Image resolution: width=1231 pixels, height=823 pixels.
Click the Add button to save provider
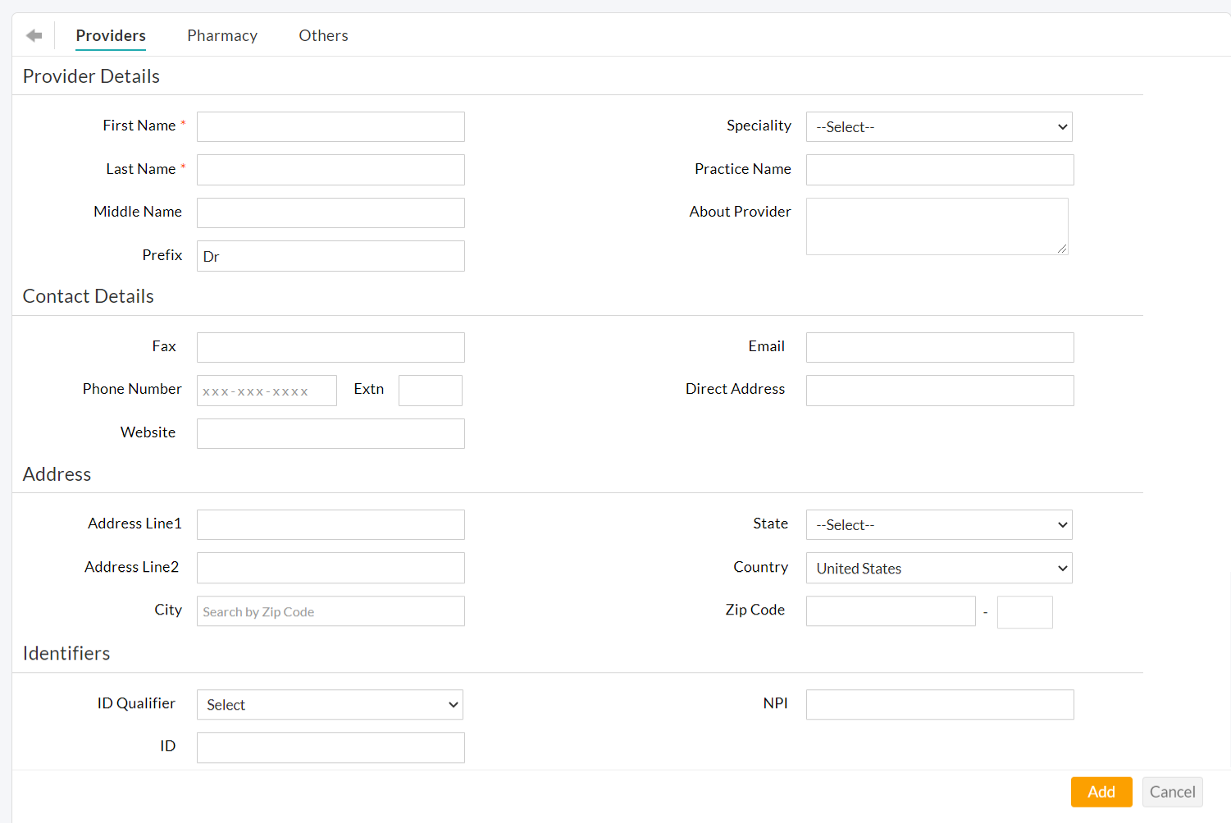coord(1101,791)
